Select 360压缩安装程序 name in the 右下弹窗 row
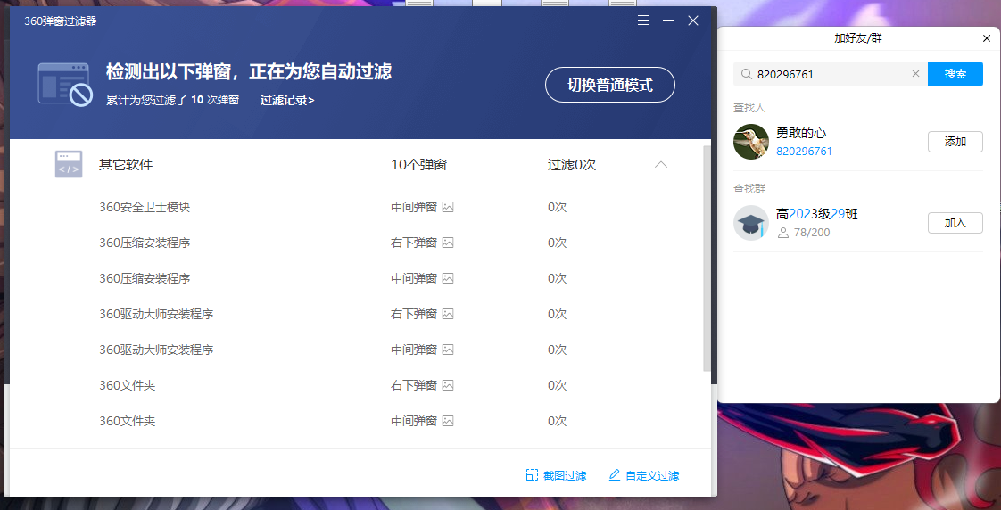Image resolution: width=1001 pixels, height=510 pixels. [x=145, y=243]
